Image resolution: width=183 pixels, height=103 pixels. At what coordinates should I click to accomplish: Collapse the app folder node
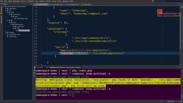coord(7,12)
